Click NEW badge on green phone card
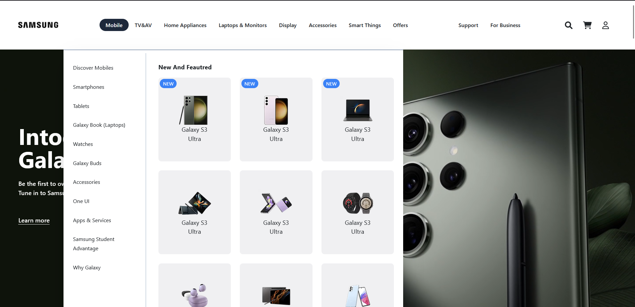This screenshot has width=635, height=307. [x=168, y=84]
